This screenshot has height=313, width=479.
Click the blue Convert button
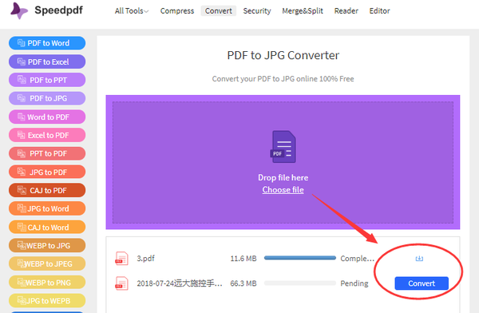[422, 283]
